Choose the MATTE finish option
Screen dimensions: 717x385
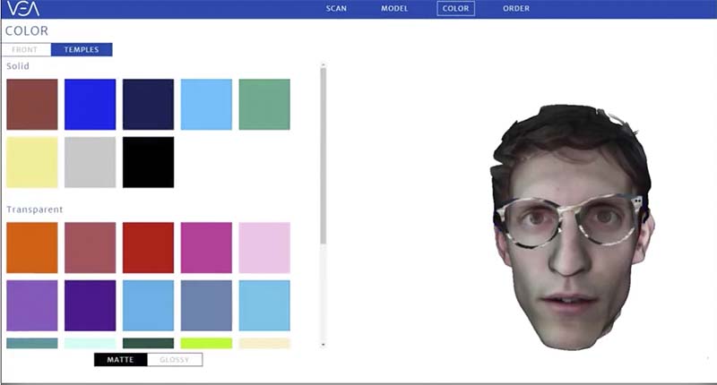[x=120, y=360]
